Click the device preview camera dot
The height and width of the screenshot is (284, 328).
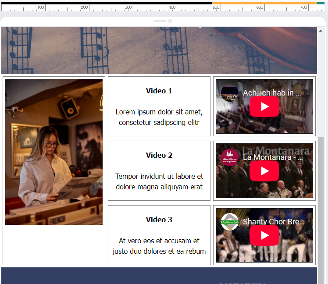coord(170,21)
